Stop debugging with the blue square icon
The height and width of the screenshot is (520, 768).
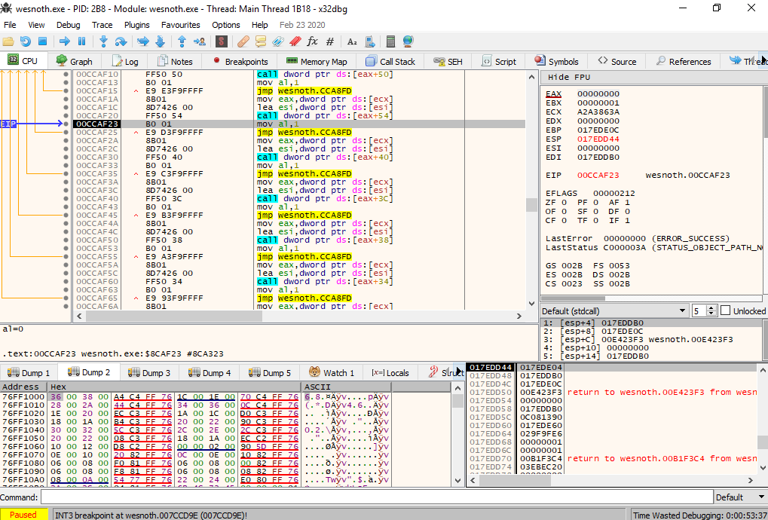43,41
